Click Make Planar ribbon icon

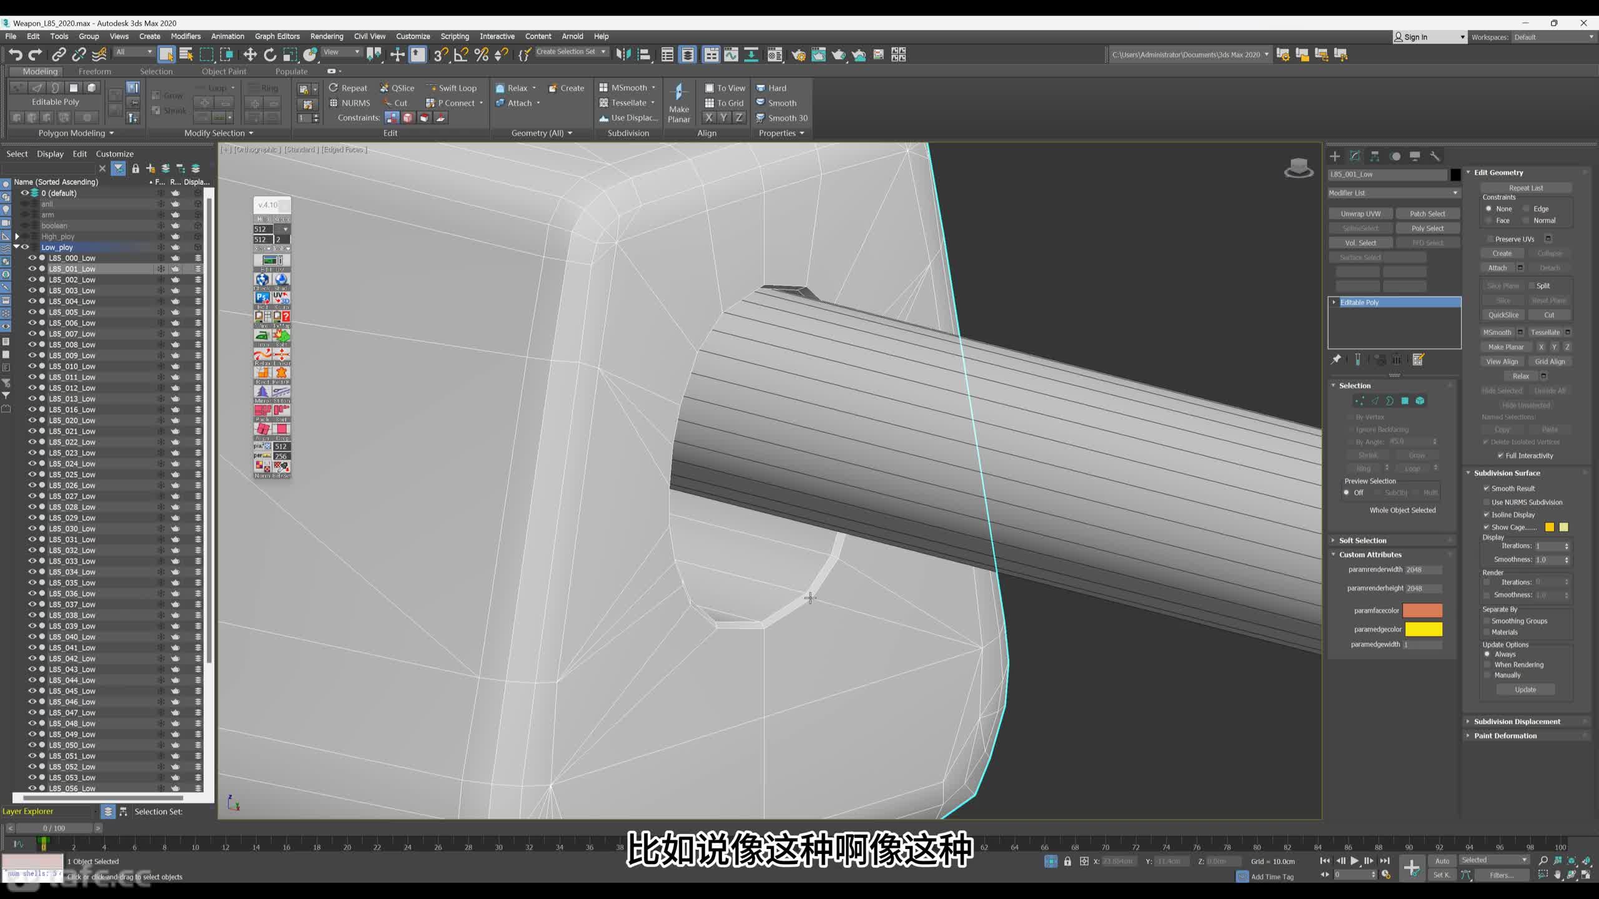(x=679, y=102)
